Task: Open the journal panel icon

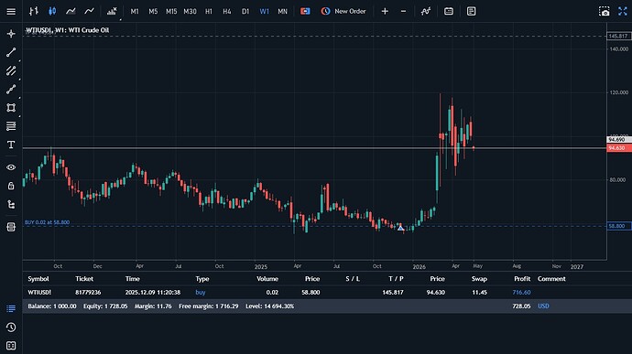Action: pyautogui.click(x=11, y=346)
